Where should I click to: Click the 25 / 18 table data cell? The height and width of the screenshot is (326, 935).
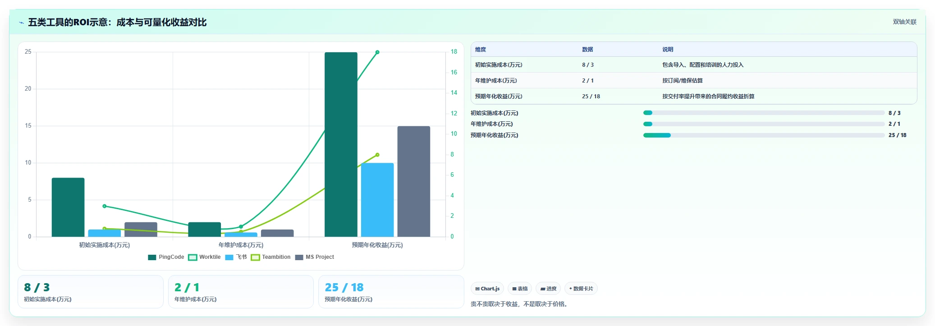click(591, 96)
